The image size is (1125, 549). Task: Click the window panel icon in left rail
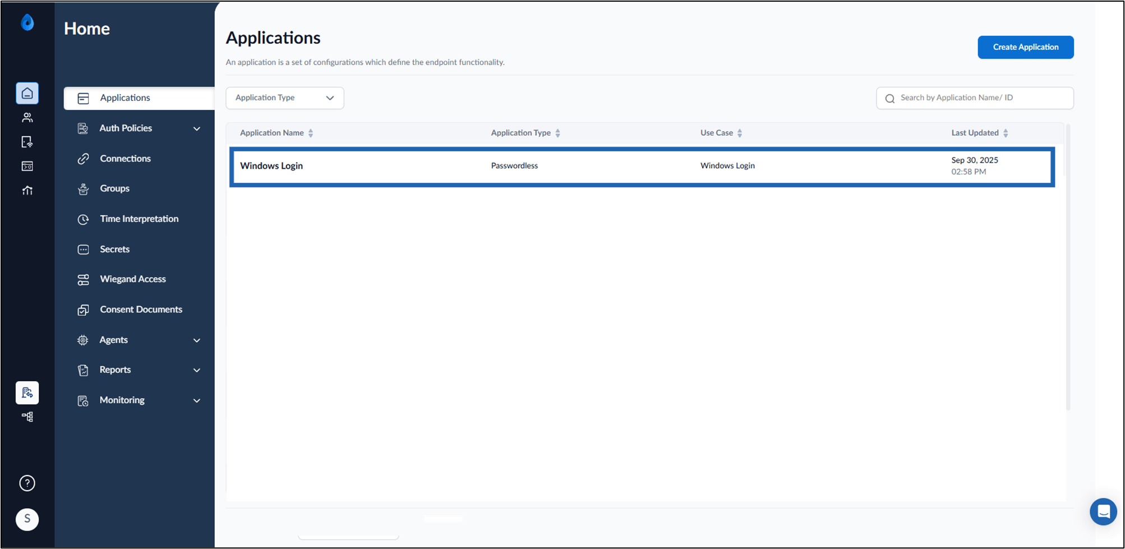[27, 166]
